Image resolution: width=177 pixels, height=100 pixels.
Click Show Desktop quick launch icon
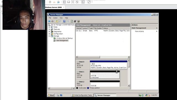click(61, 95)
